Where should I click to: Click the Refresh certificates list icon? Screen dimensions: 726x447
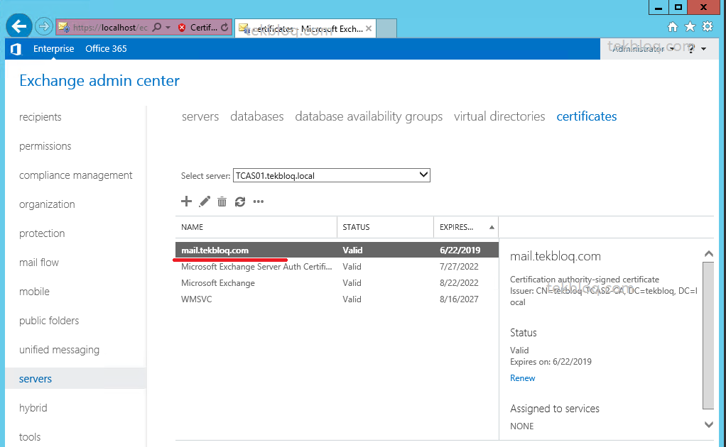tap(240, 202)
